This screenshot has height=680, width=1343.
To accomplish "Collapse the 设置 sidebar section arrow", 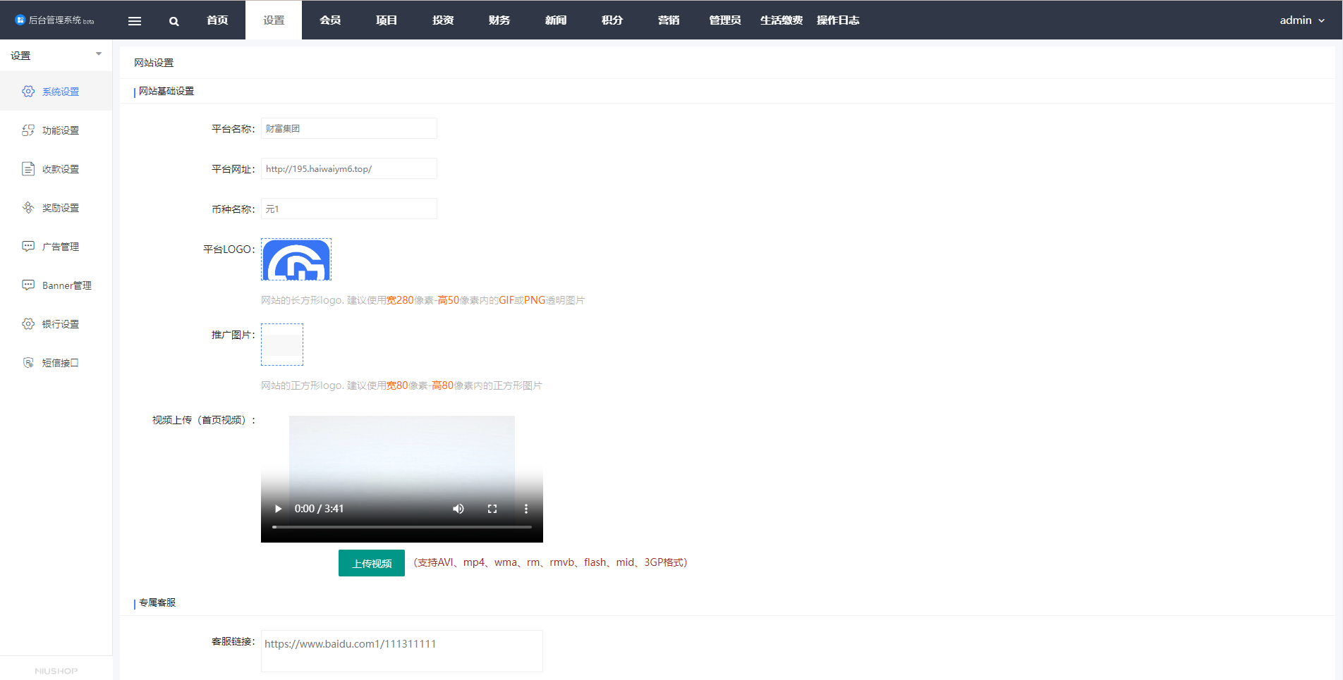I will coord(99,54).
